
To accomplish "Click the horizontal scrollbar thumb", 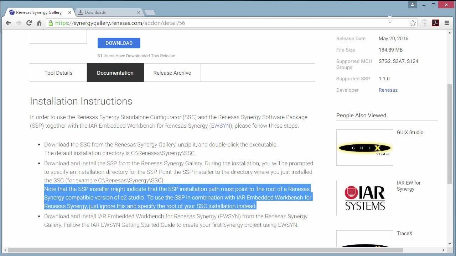I will point(206,250).
